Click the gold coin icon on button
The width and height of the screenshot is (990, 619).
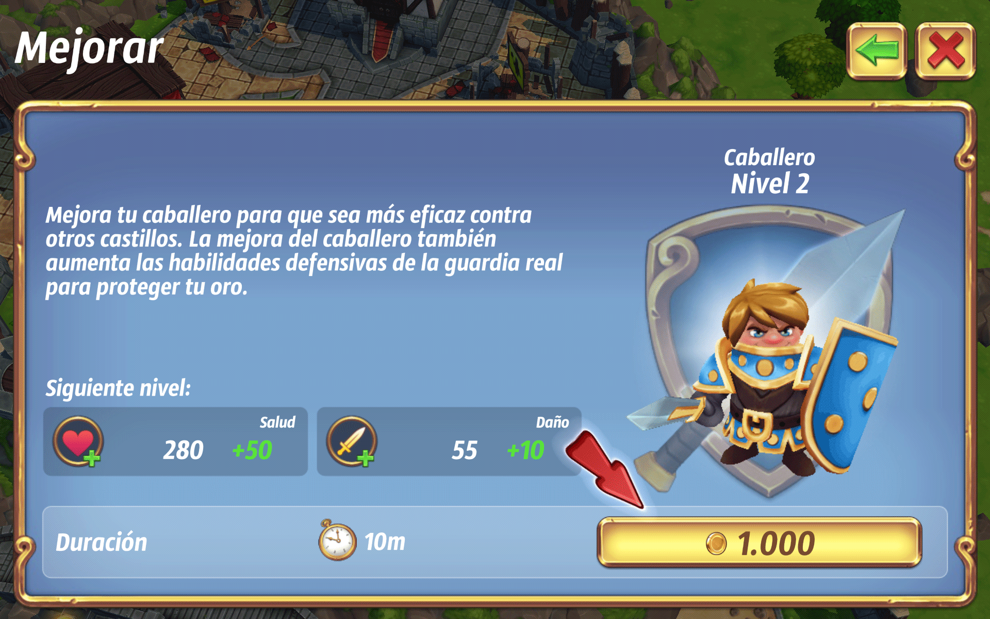(716, 544)
